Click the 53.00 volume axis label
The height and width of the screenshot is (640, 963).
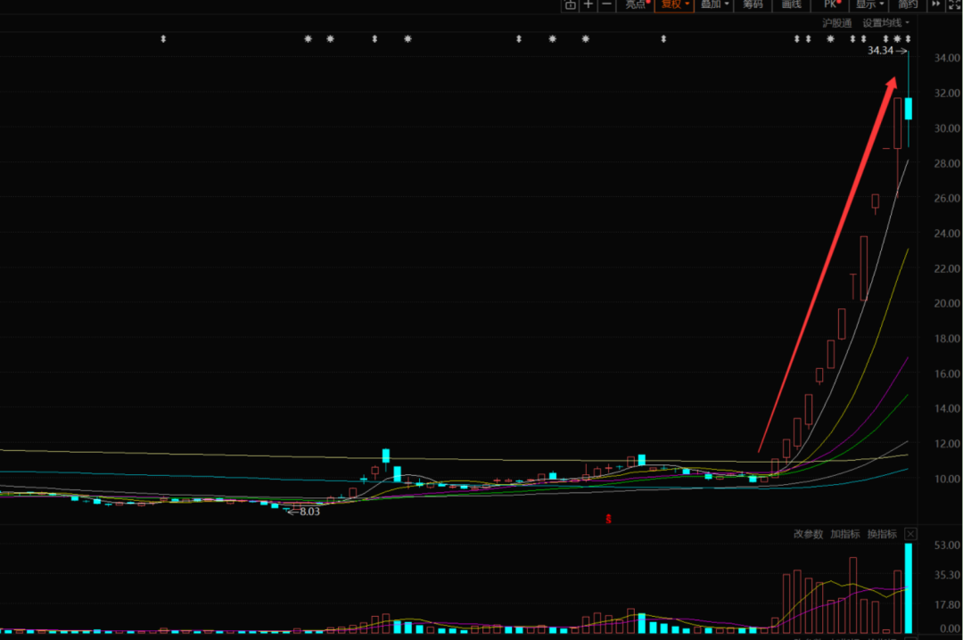[947, 546]
